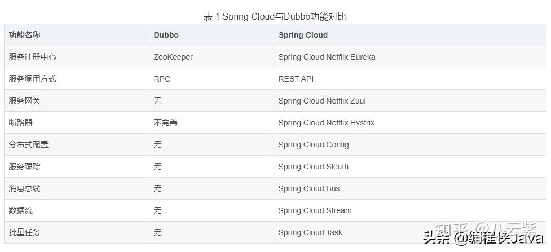
Task: Select Spring Cloud Netflix Eureka text
Action: [327, 57]
